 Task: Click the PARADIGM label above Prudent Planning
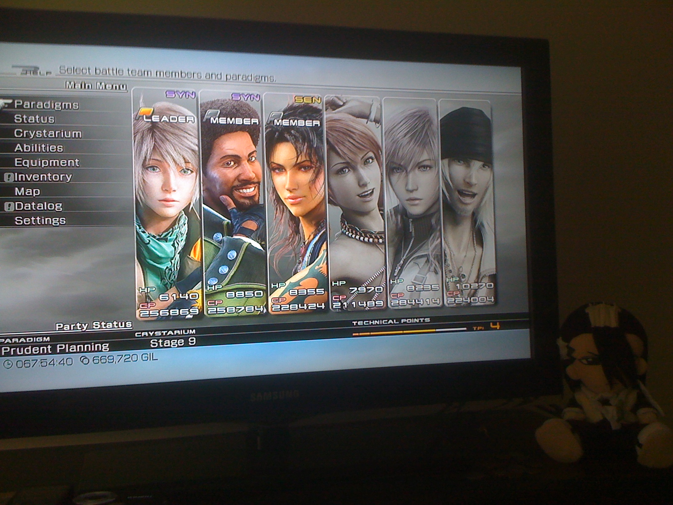click(25, 339)
